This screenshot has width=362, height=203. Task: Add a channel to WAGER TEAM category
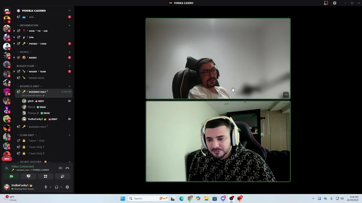point(70,66)
